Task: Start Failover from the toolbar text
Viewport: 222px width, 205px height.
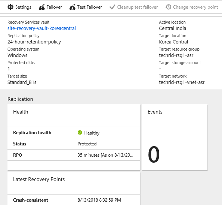Action: (x=54, y=7)
